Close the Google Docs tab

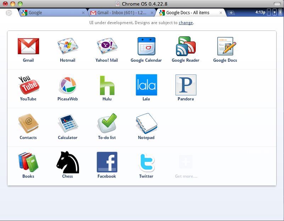pos(221,13)
